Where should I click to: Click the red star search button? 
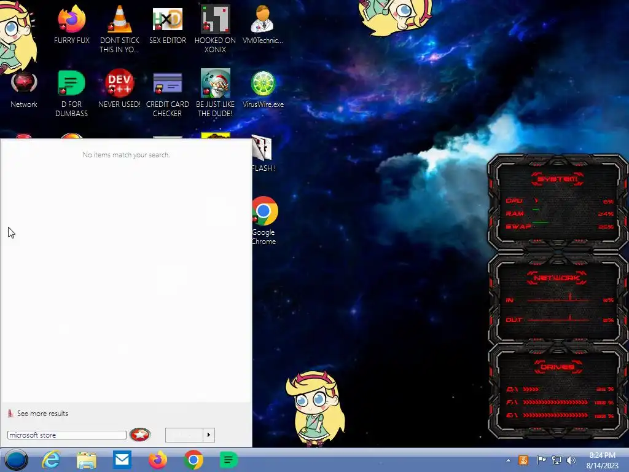[140, 435]
